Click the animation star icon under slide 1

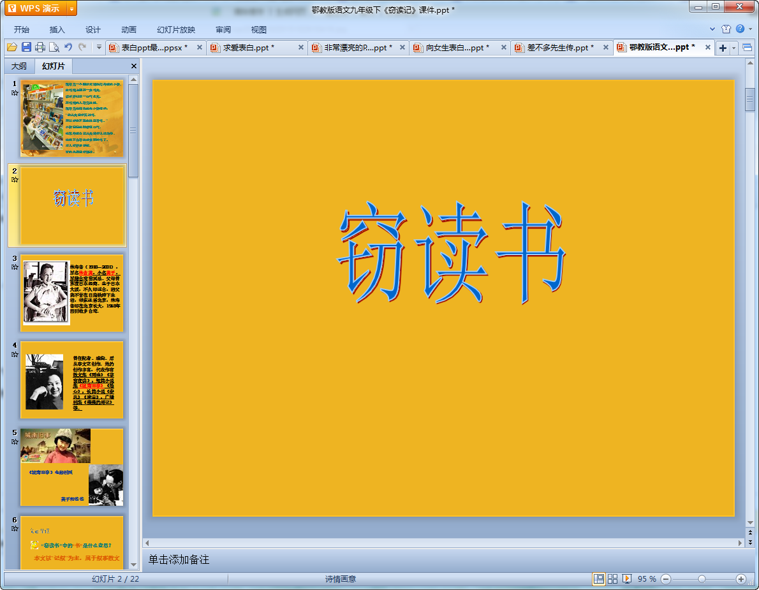pos(15,93)
